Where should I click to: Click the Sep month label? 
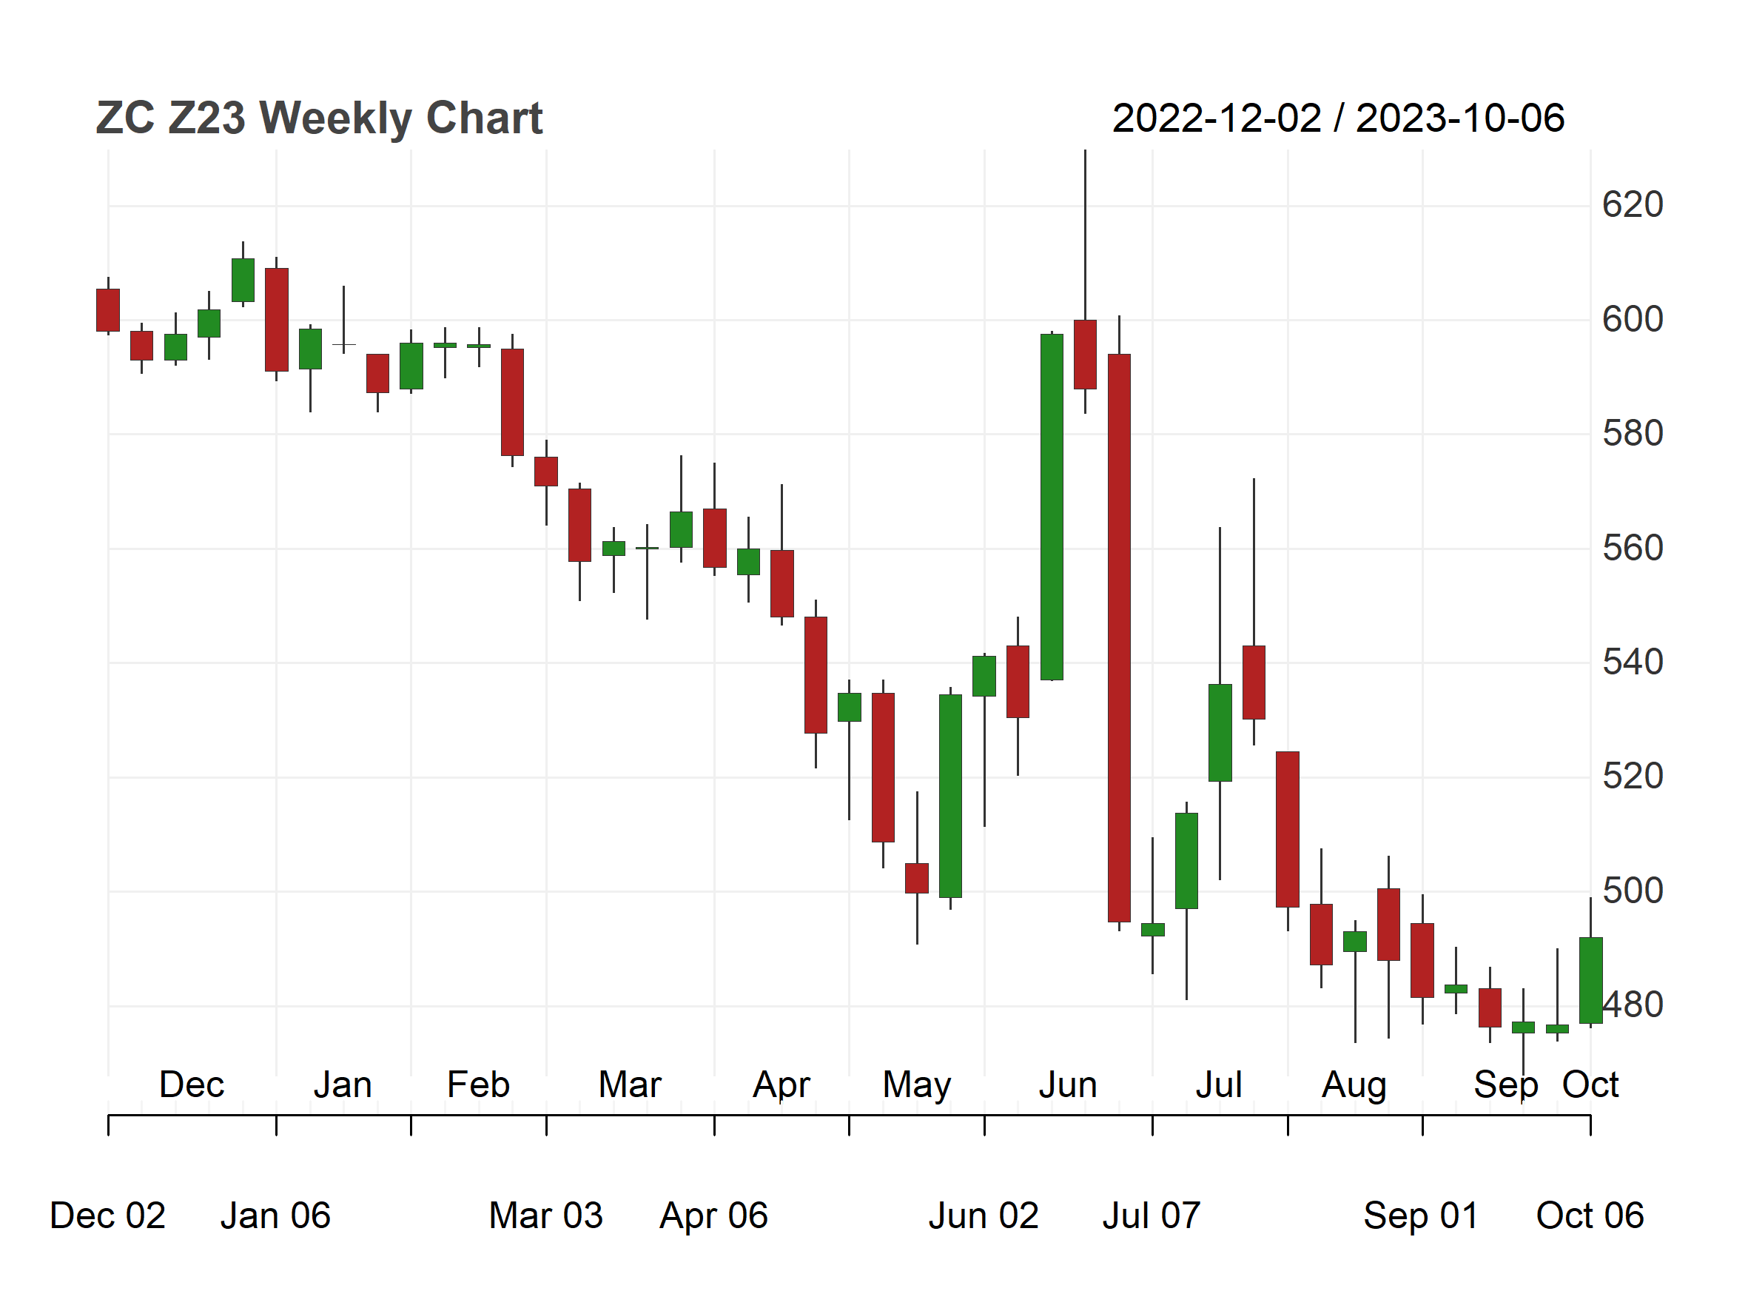coord(1505,1087)
